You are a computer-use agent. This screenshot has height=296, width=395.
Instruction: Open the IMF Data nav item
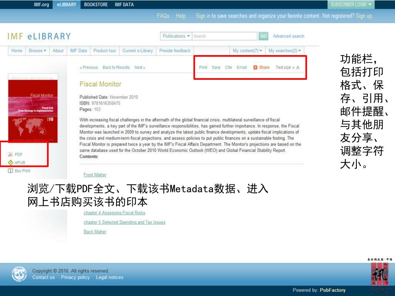click(x=78, y=50)
